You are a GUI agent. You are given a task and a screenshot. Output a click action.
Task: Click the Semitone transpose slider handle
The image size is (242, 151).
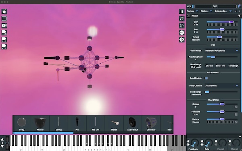[x=222, y=112]
